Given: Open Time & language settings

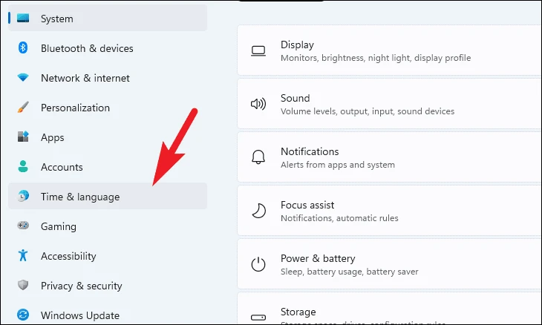Looking at the screenshot, I should click(x=108, y=196).
